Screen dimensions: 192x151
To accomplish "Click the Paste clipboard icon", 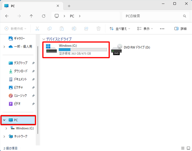I will [x=62, y=29].
